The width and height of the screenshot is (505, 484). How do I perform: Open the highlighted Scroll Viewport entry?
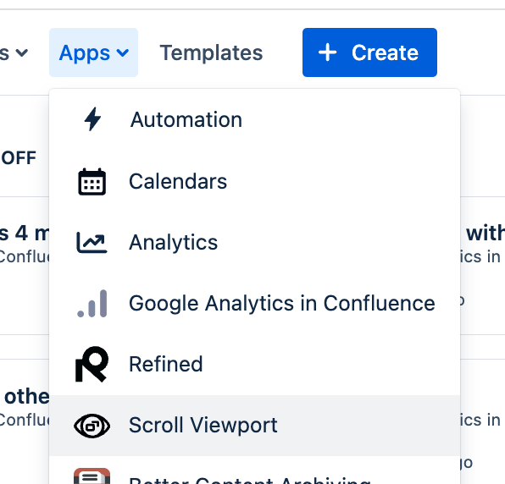click(x=254, y=426)
